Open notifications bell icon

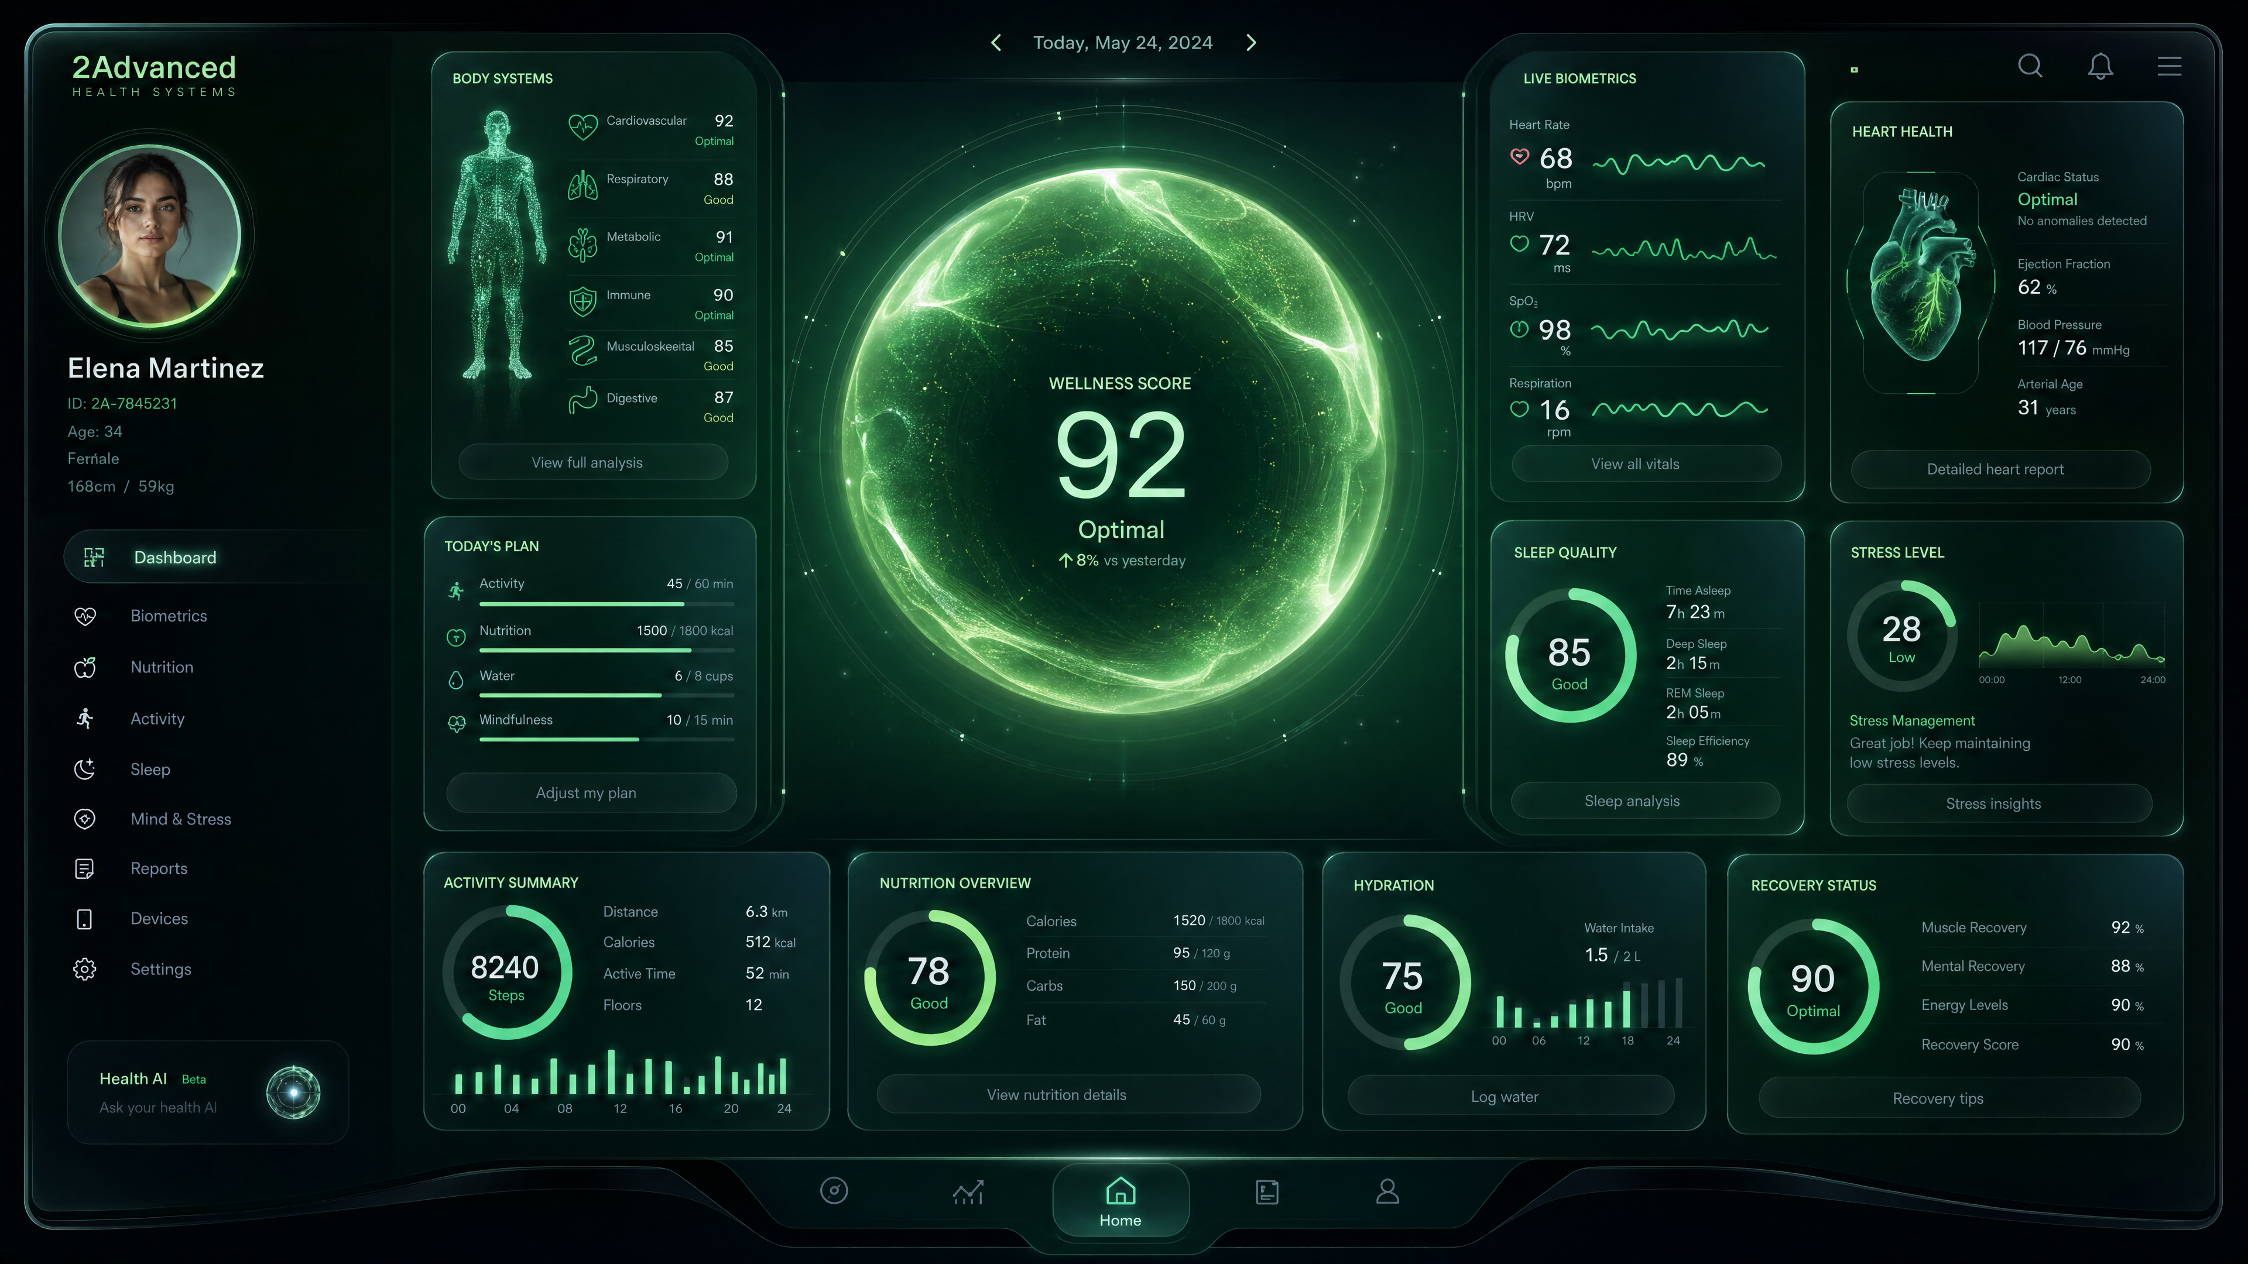tap(2100, 66)
